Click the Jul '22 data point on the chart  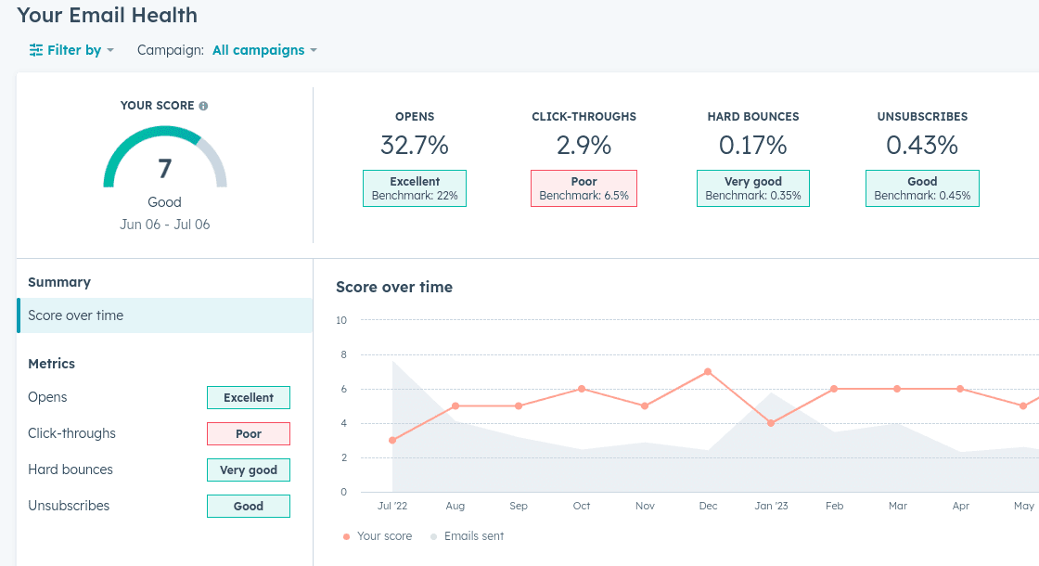pos(392,439)
